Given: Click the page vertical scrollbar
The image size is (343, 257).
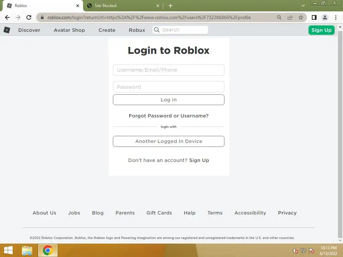Looking at the screenshot, I should click(340, 135).
